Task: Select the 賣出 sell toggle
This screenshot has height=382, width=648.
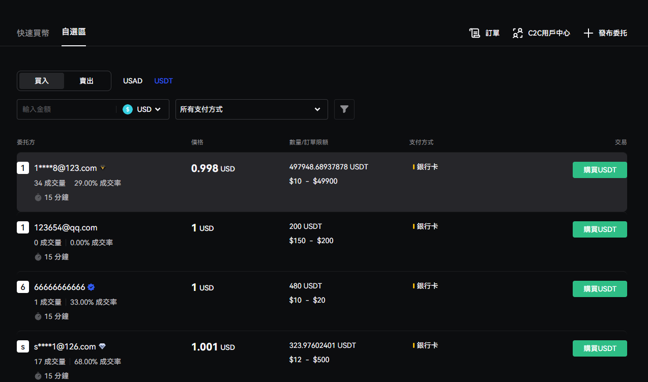Action: pos(86,81)
